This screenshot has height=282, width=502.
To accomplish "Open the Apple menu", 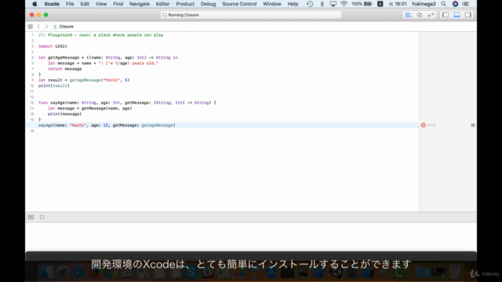I will pyautogui.click(x=35, y=4).
